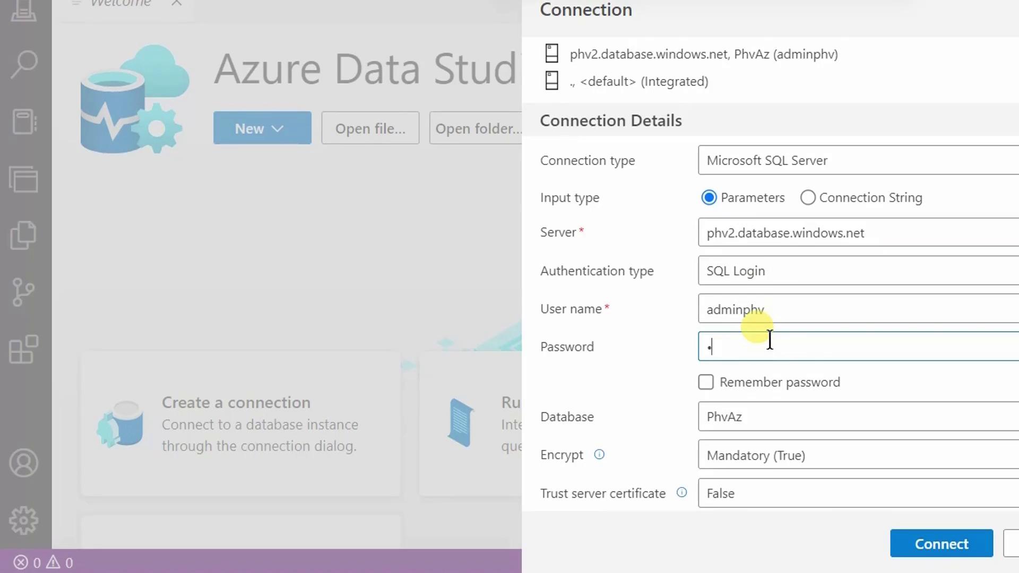Open the Source Control sidebar icon

coord(23,292)
